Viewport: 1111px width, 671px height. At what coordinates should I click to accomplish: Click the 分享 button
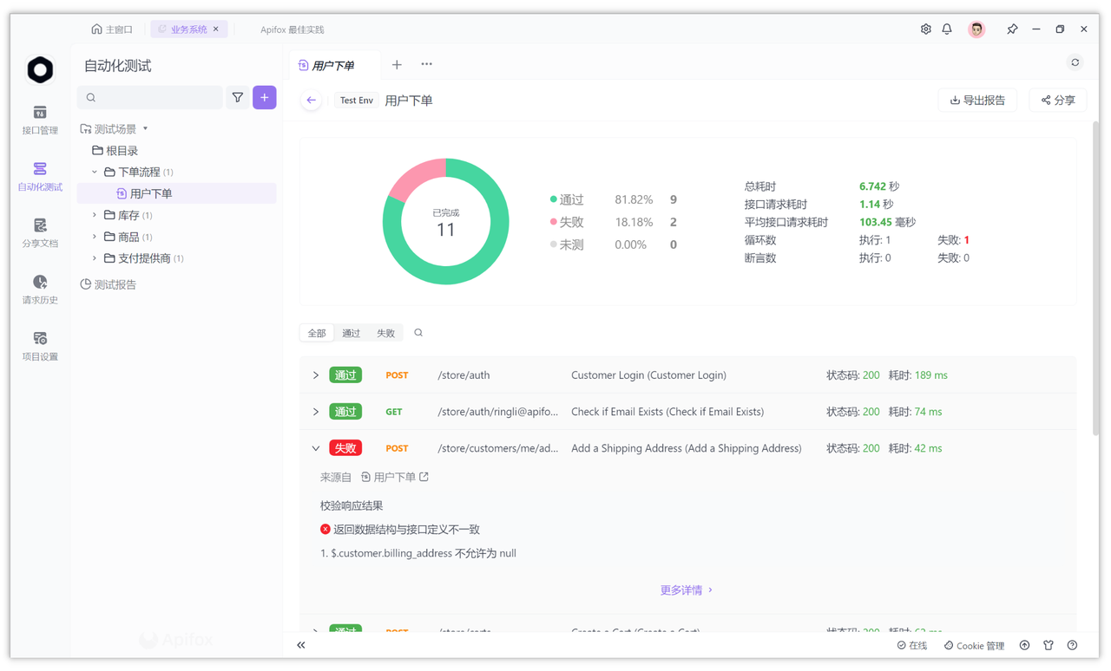tap(1058, 101)
